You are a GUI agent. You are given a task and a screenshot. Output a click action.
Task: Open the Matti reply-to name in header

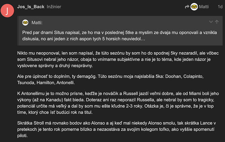point(204,7)
